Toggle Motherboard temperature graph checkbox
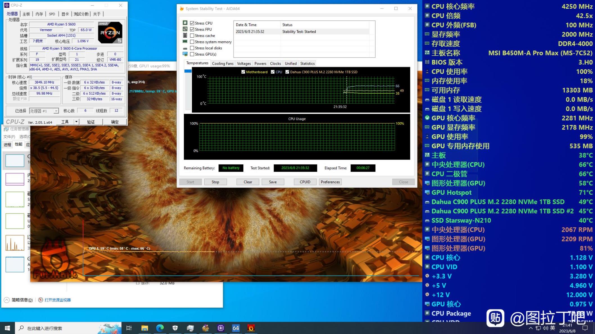 (x=243, y=72)
